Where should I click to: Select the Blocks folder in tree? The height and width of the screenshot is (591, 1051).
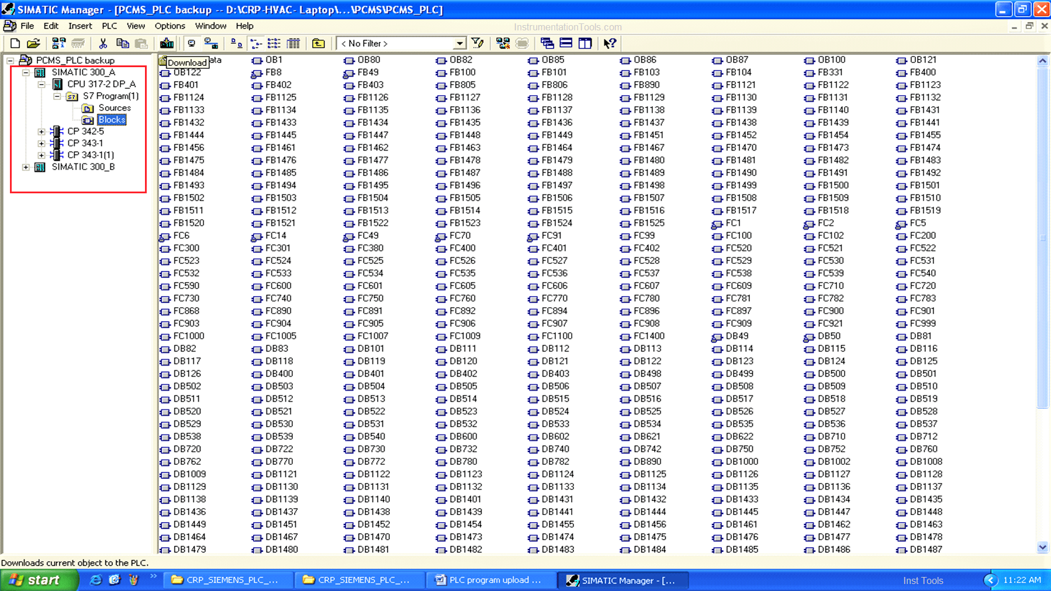pos(112,120)
